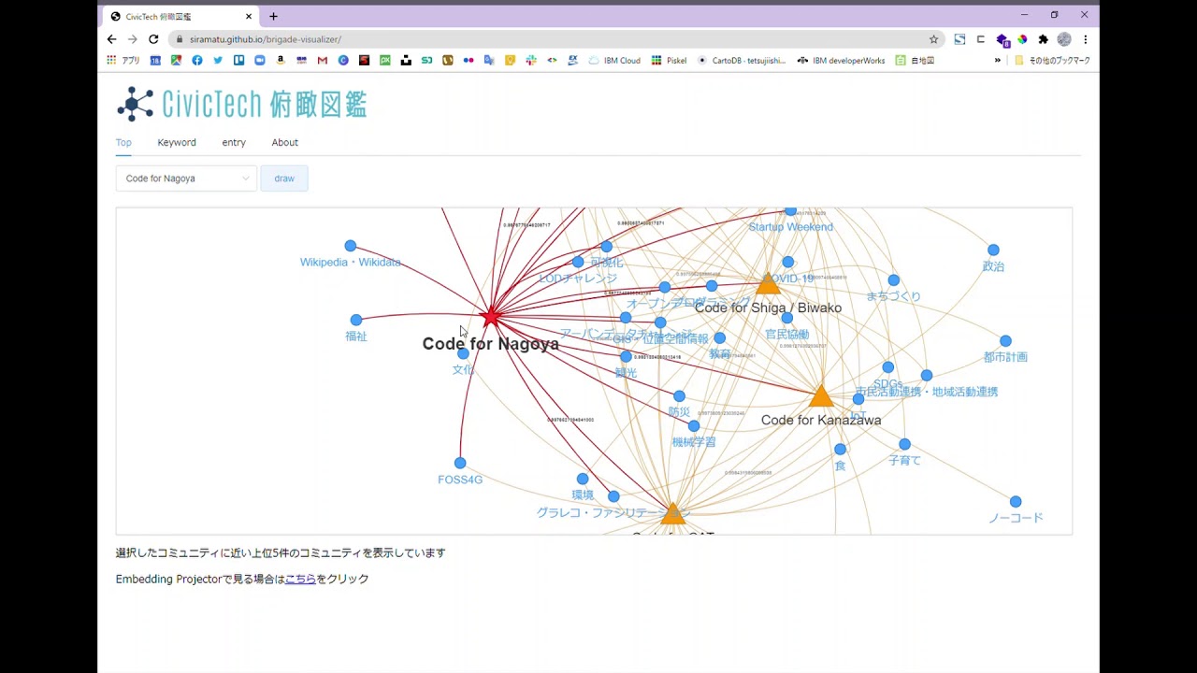Click the まちづくり keyword node

[x=894, y=279]
